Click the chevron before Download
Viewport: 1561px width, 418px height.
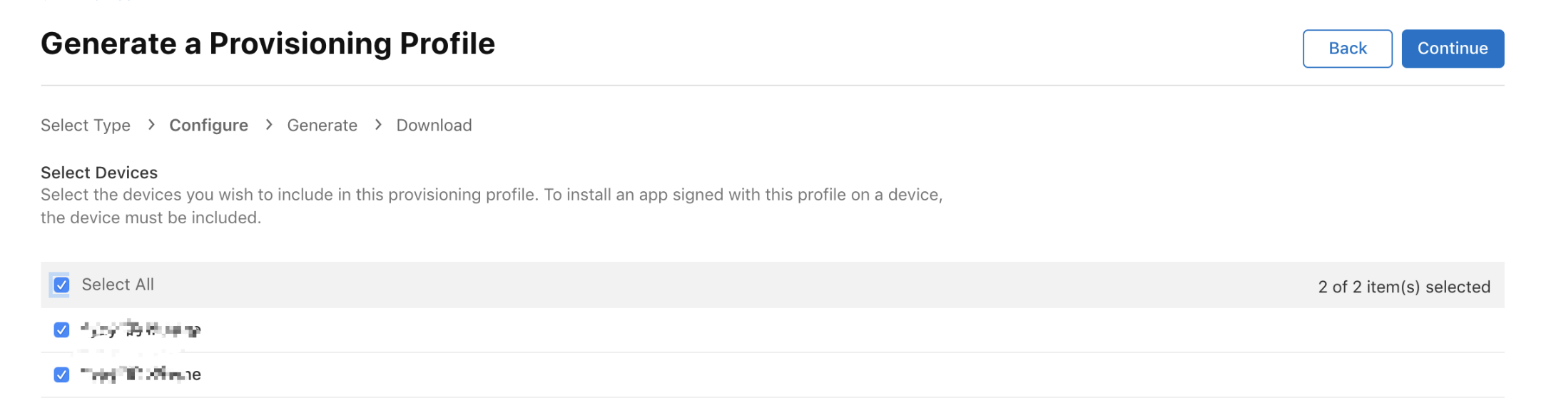point(377,125)
